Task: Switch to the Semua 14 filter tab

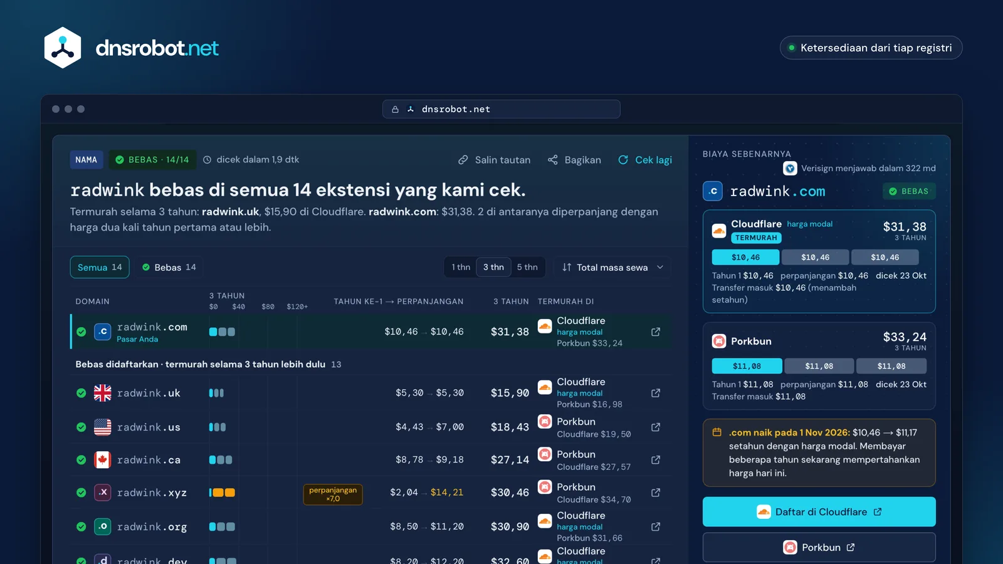Action: 100,267
